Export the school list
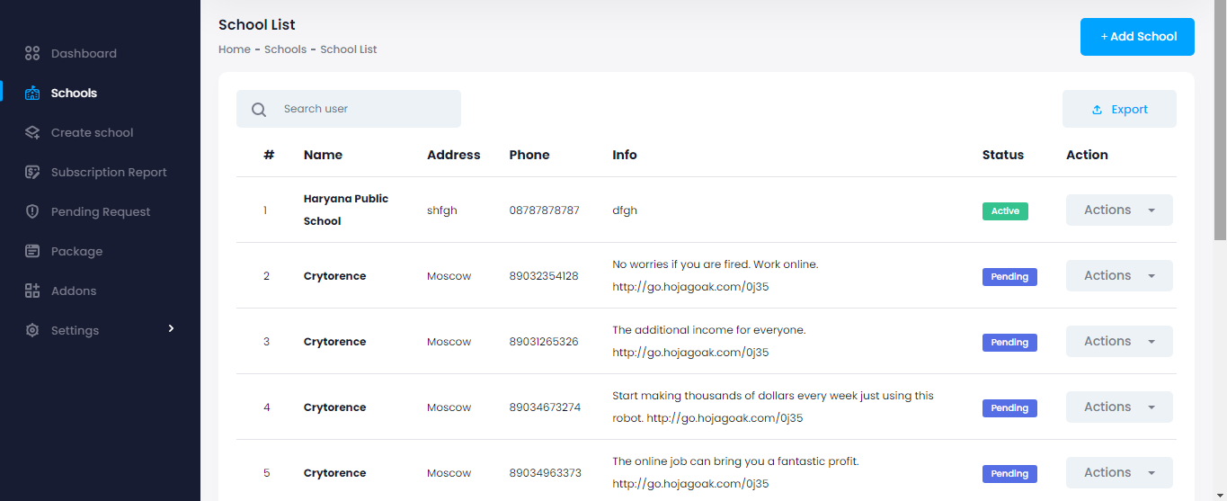This screenshot has height=501, width=1227. [x=1119, y=109]
